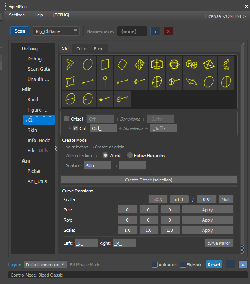Select the circle with vertical line shape

(226, 82)
